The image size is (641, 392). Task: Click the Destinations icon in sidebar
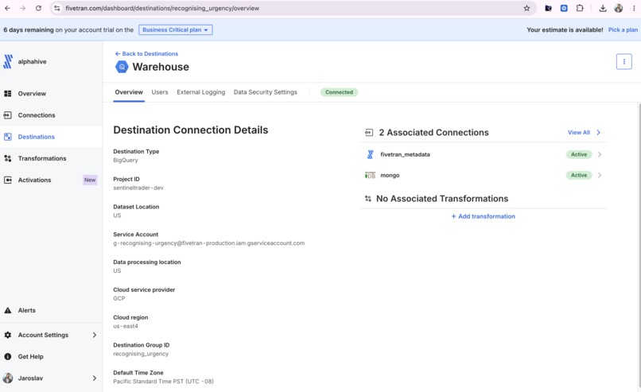(8, 137)
